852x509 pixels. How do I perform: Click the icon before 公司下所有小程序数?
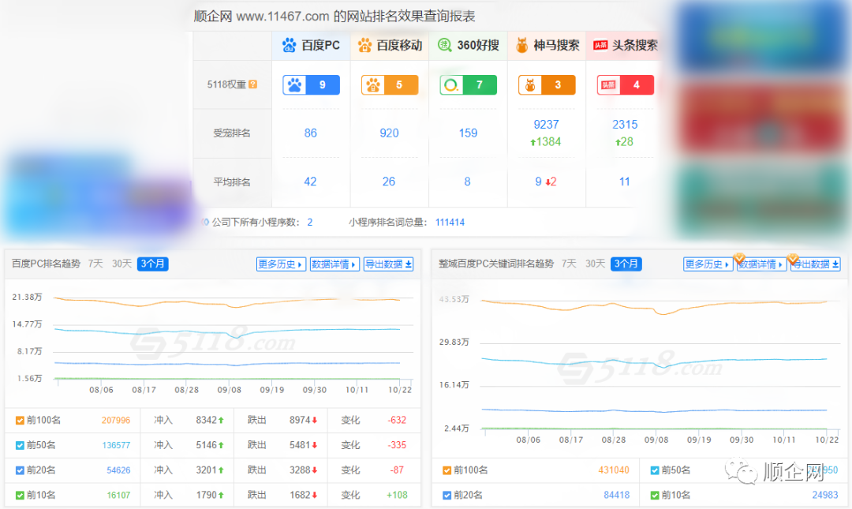(x=205, y=222)
